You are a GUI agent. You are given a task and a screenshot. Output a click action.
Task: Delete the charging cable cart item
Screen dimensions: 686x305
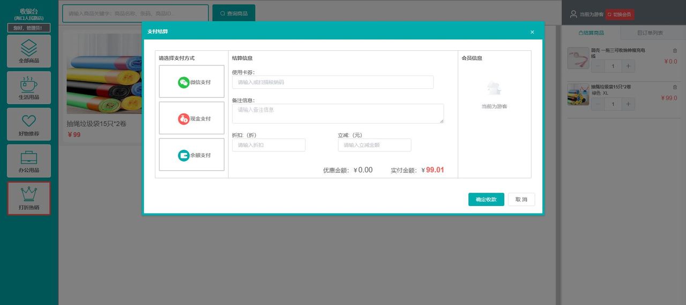tap(675, 51)
